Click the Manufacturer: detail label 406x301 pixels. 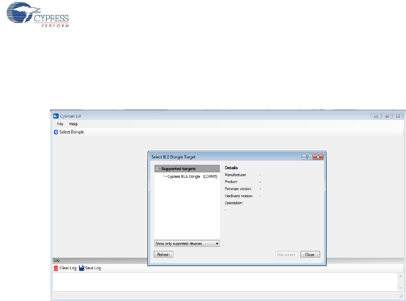[x=236, y=175]
